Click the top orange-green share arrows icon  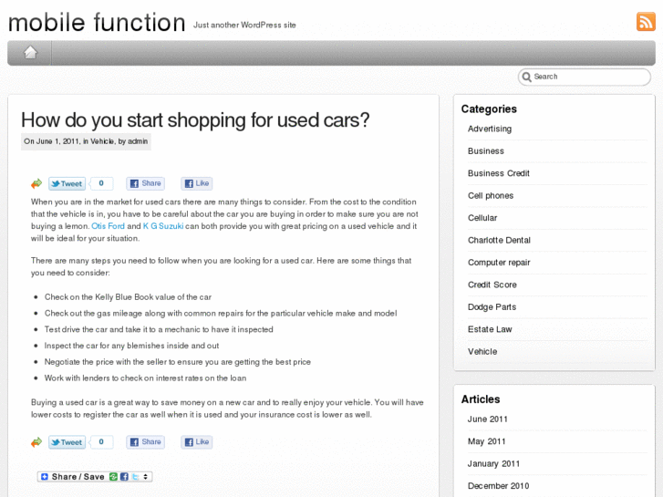[36, 183]
